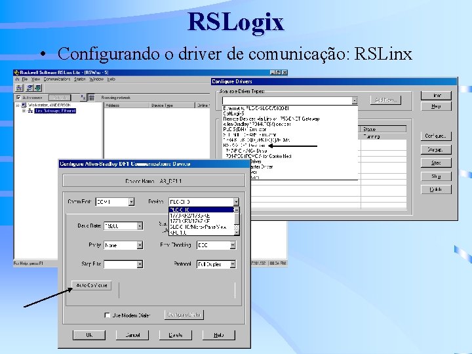Open the Error Checking dropdown
This screenshot has width=472, height=354.
coord(233,245)
